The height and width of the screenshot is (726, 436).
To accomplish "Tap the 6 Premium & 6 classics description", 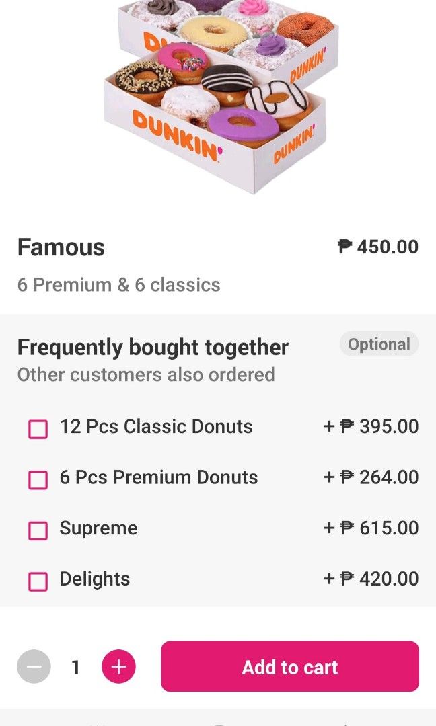I will (118, 284).
